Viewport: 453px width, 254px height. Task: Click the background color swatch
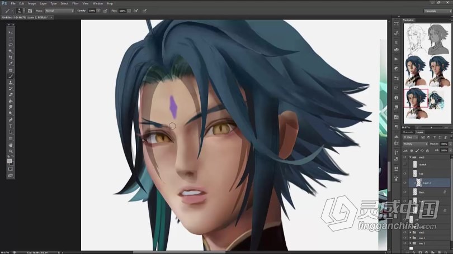[x=12, y=164]
